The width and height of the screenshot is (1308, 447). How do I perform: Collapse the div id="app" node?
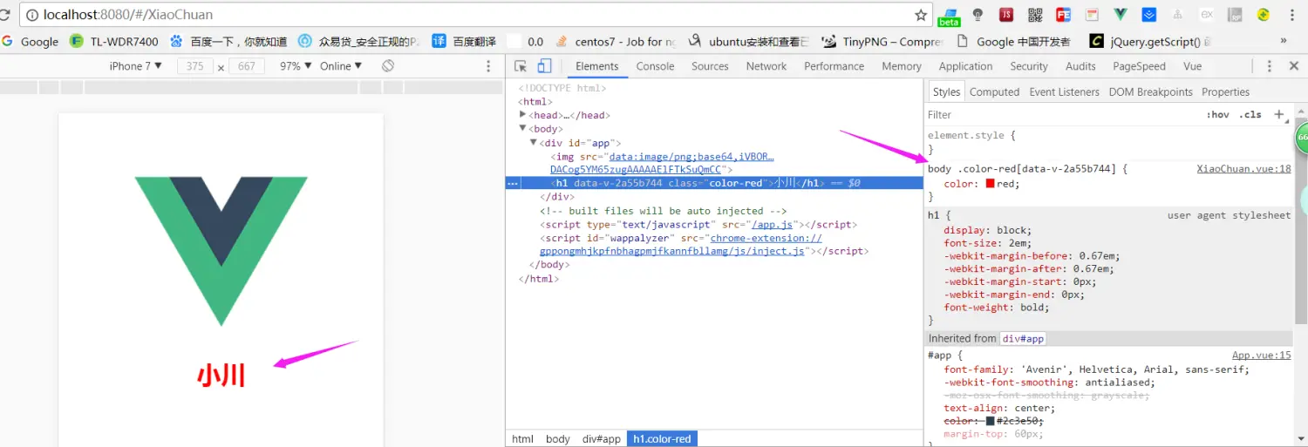tap(534, 143)
